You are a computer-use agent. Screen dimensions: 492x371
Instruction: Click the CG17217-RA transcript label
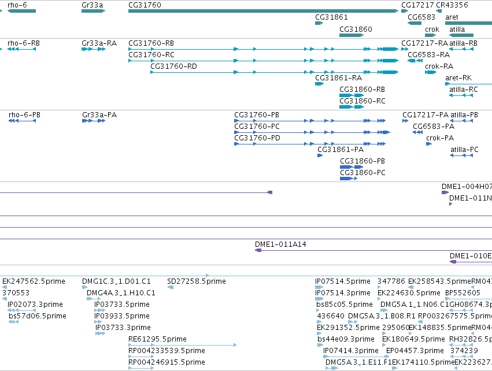coord(424,43)
